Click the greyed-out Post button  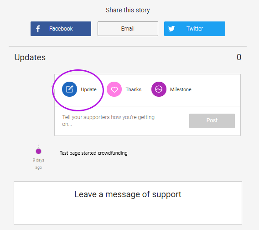212,121
